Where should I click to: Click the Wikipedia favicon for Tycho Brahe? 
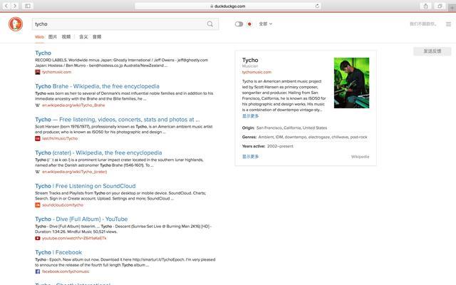38,105
